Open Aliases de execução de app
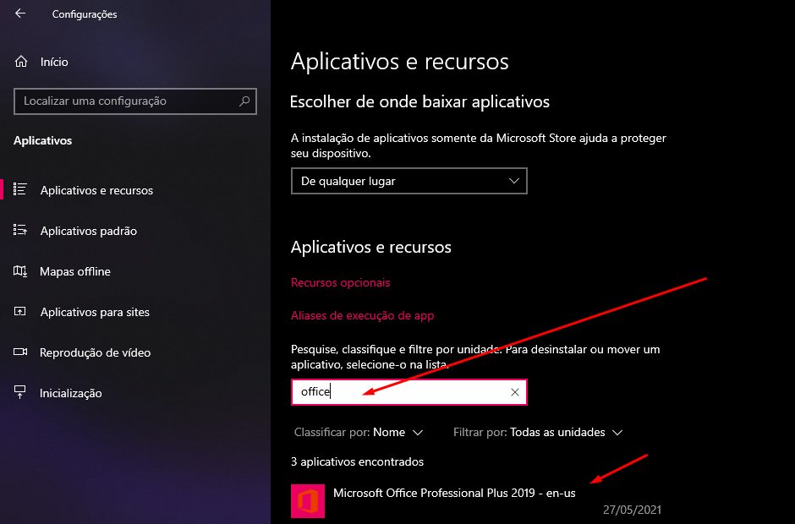The width and height of the screenshot is (795, 524). 363,315
